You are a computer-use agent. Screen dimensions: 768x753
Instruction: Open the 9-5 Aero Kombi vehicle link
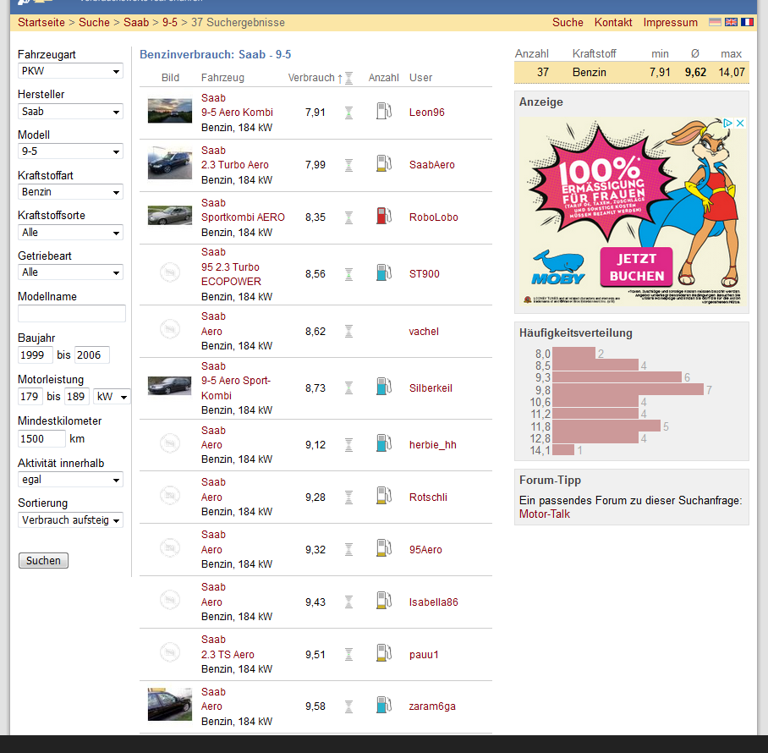click(x=237, y=113)
